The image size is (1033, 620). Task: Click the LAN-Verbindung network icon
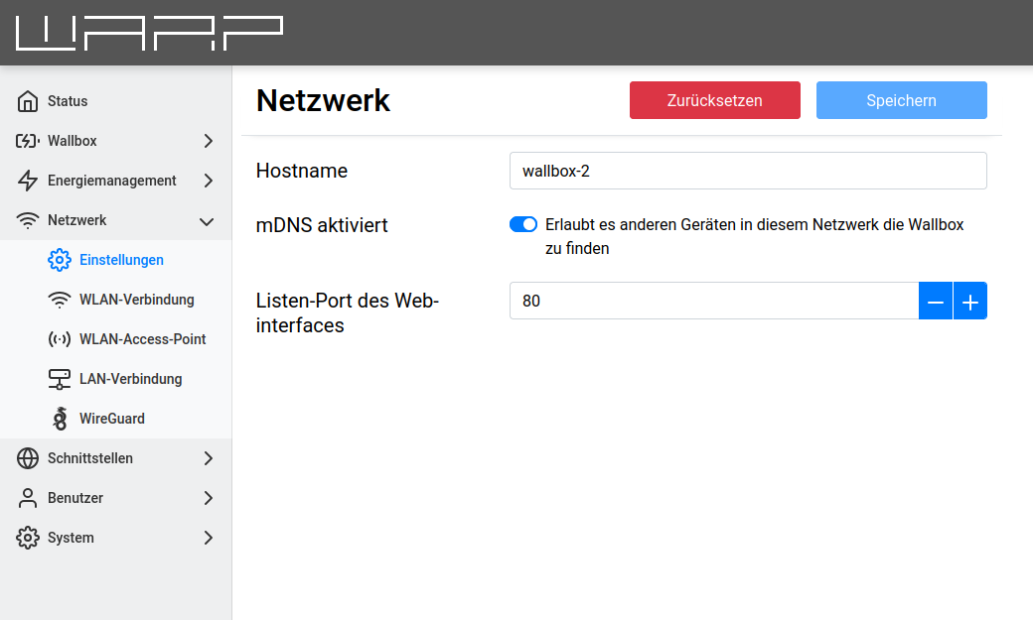[x=60, y=379]
